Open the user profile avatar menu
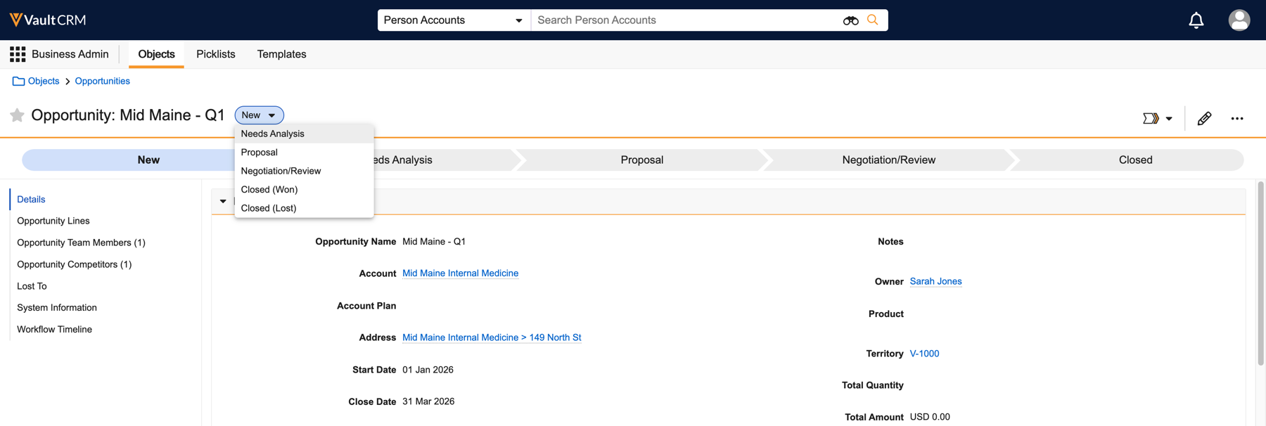Image resolution: width=1266 pixels, height=426 pixels. pos(1239,20)
